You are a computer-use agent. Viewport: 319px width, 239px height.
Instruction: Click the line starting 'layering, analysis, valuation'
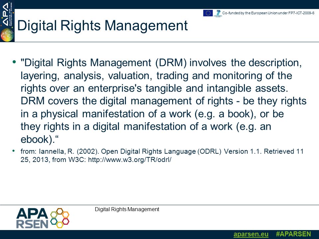pyautogui.click(x=156, y=76)
